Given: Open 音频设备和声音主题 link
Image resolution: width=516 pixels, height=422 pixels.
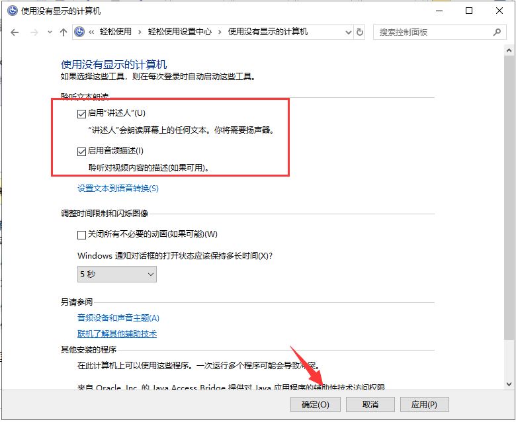Looking at the screenshot, I should tap(118, 318).
